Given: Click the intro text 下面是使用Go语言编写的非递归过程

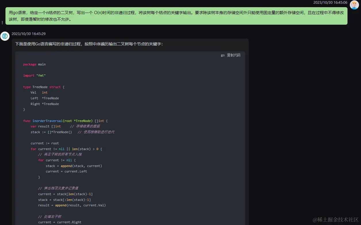Looking at the screenshot, I should pyautogui.click(x=48, y=44).
